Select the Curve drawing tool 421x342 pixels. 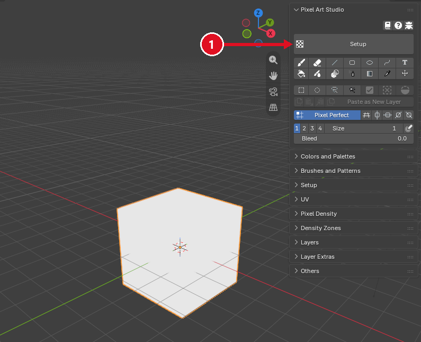point(387,63)
